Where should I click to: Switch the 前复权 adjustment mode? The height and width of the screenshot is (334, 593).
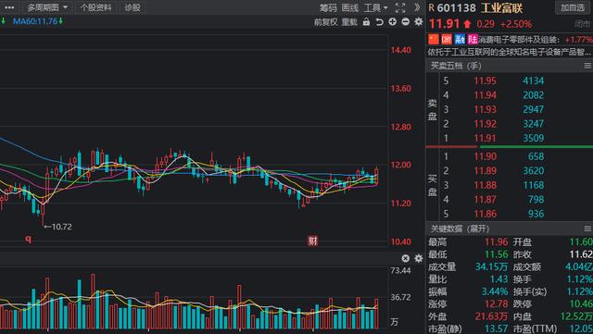[325, 22]
